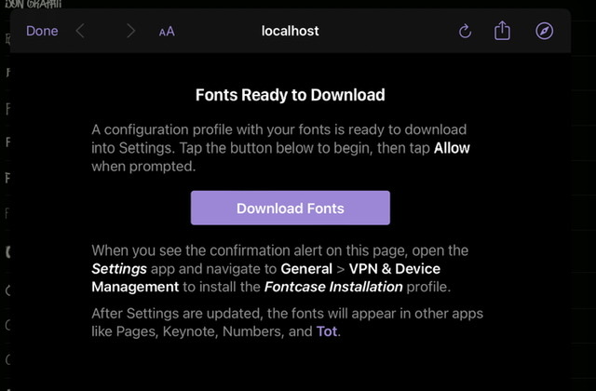
Task: Reload the page with the refresh icon
Action: coord(466,31)
